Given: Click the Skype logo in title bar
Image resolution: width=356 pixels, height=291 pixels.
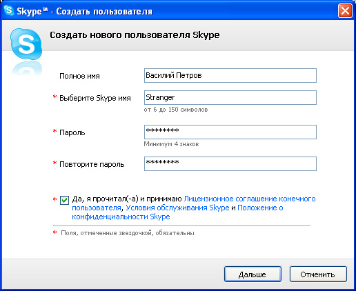Looking at the screenshot, I should pyautogui.click(x=9, y=10).
